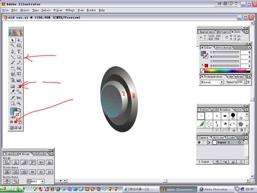Bring Stroke box forward in toolbox
Viewport: 257px width, 193px height.
pos(17,114)
